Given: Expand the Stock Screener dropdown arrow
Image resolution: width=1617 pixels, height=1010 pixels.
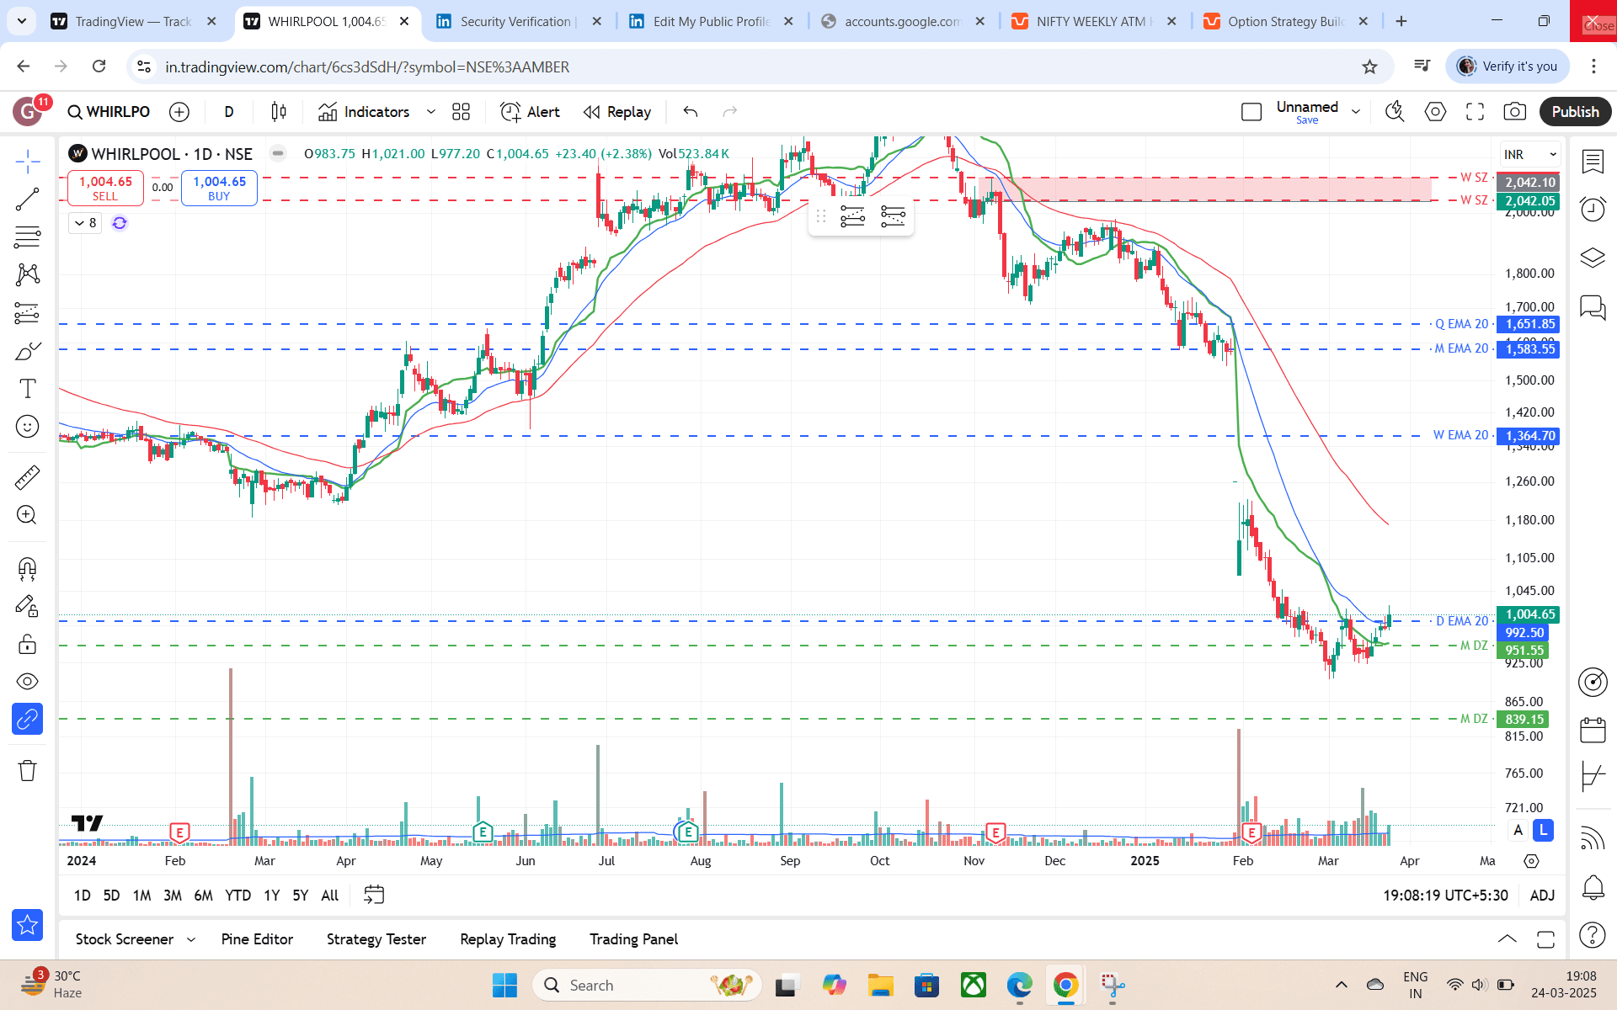Looking at the screenshot, I should 191,939.
